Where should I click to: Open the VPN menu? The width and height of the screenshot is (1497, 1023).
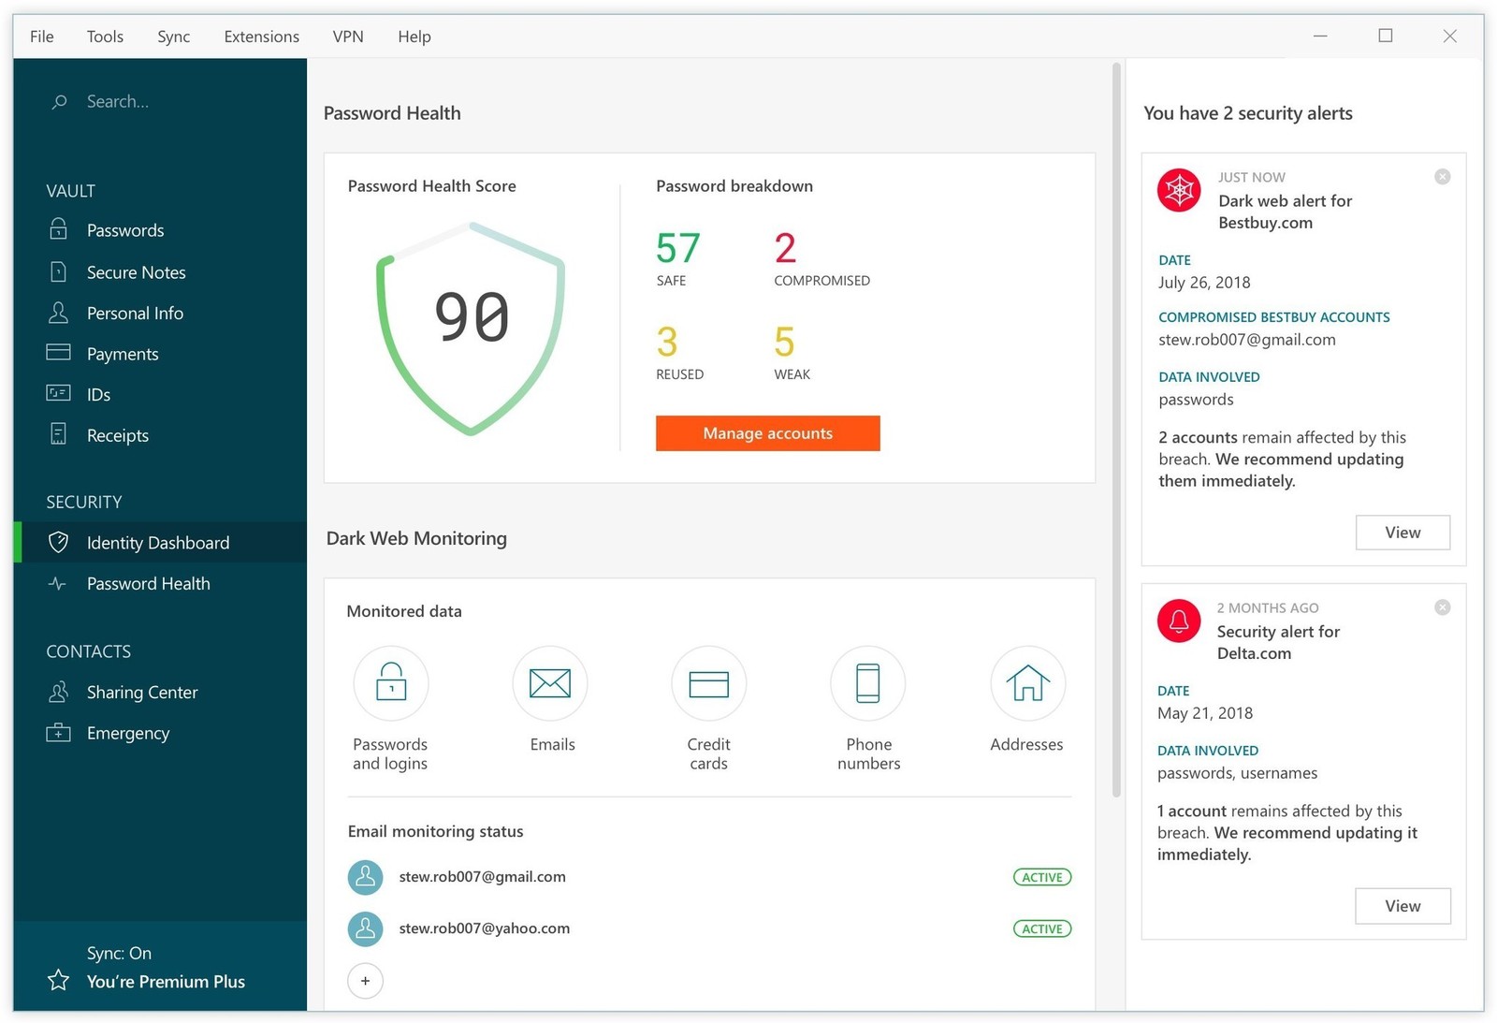(x=347, y=37)
